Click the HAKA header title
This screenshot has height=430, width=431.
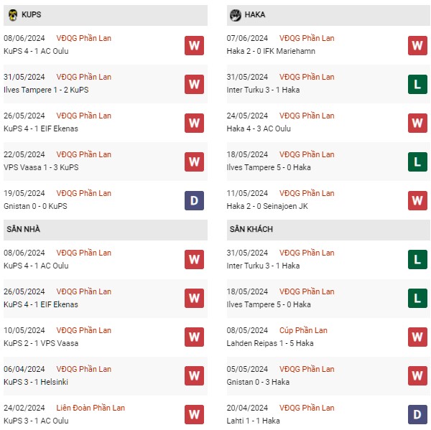[255, 14]
